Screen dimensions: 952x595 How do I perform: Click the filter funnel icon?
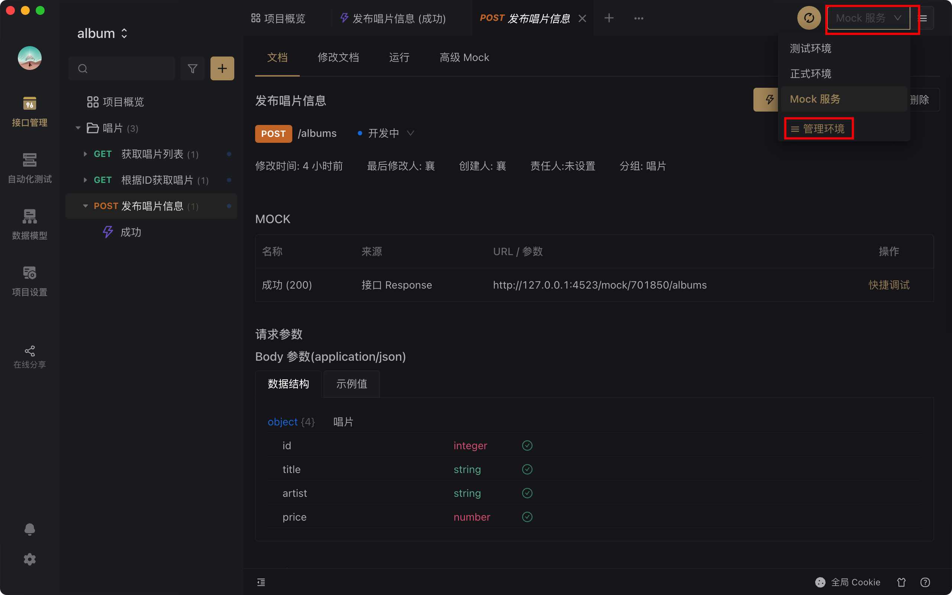(x=192, y=68)
